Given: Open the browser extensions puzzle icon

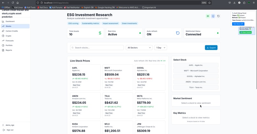Looking at the screenshot, I should coord(244,3).
